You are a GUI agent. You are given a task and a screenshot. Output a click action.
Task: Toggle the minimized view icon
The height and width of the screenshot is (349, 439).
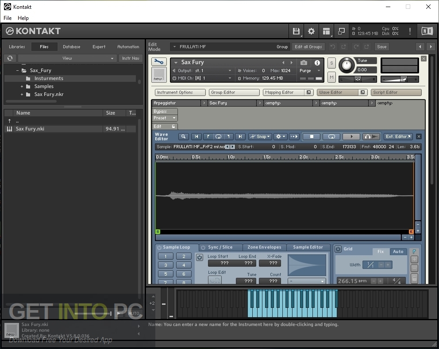(x=341, y=31)
